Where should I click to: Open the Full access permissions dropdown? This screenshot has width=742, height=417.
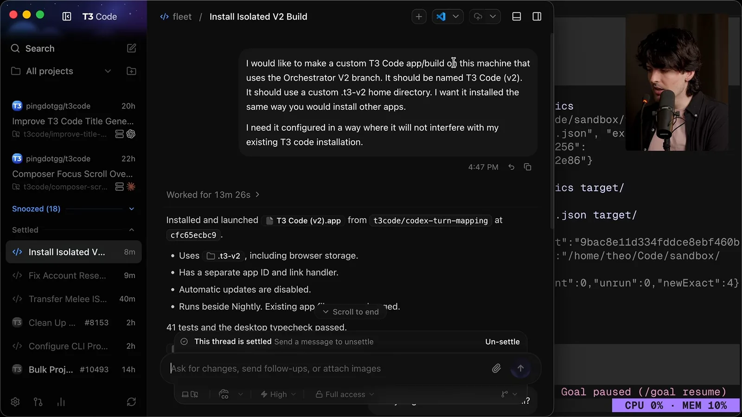tap(345, 394)
